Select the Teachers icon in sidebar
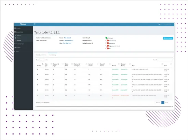Screen dimensions: 188x140 [x=15, y=35]
